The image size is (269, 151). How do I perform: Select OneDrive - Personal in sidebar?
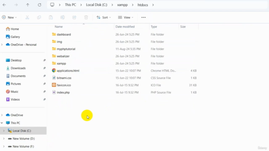point(24,44)
